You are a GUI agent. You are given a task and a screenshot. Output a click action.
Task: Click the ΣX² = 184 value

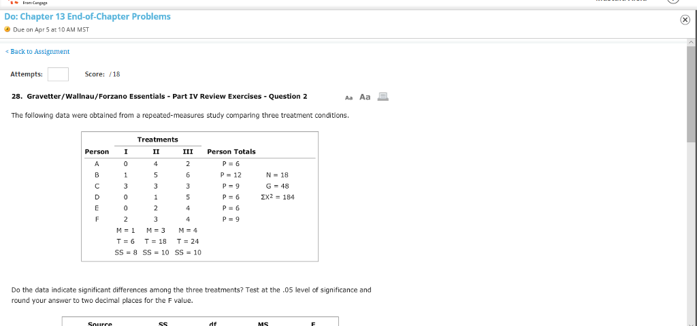pyautogui.click(x=278, y=197)
